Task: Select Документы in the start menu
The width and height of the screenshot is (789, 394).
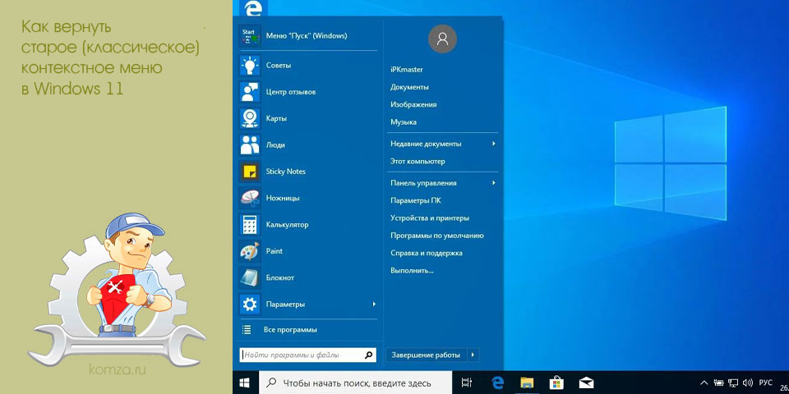Action: click(x=409, y=87)
